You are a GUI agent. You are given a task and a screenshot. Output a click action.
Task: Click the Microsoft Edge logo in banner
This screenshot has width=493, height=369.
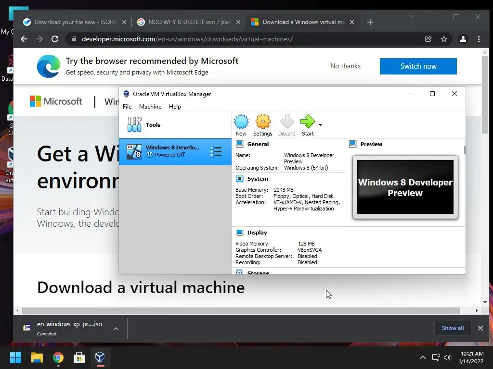click(49, 66)
